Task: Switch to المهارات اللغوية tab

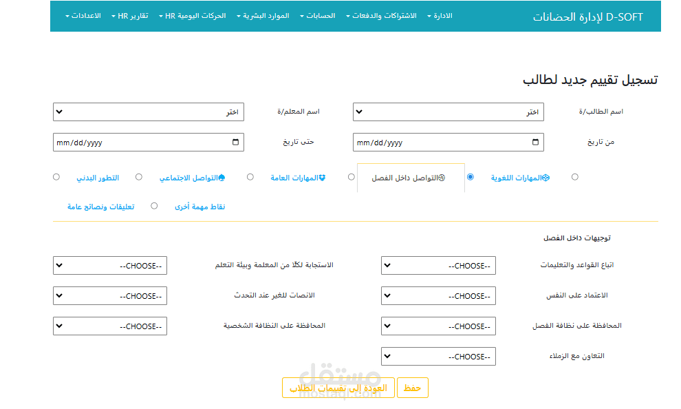Action: (520, 178)
